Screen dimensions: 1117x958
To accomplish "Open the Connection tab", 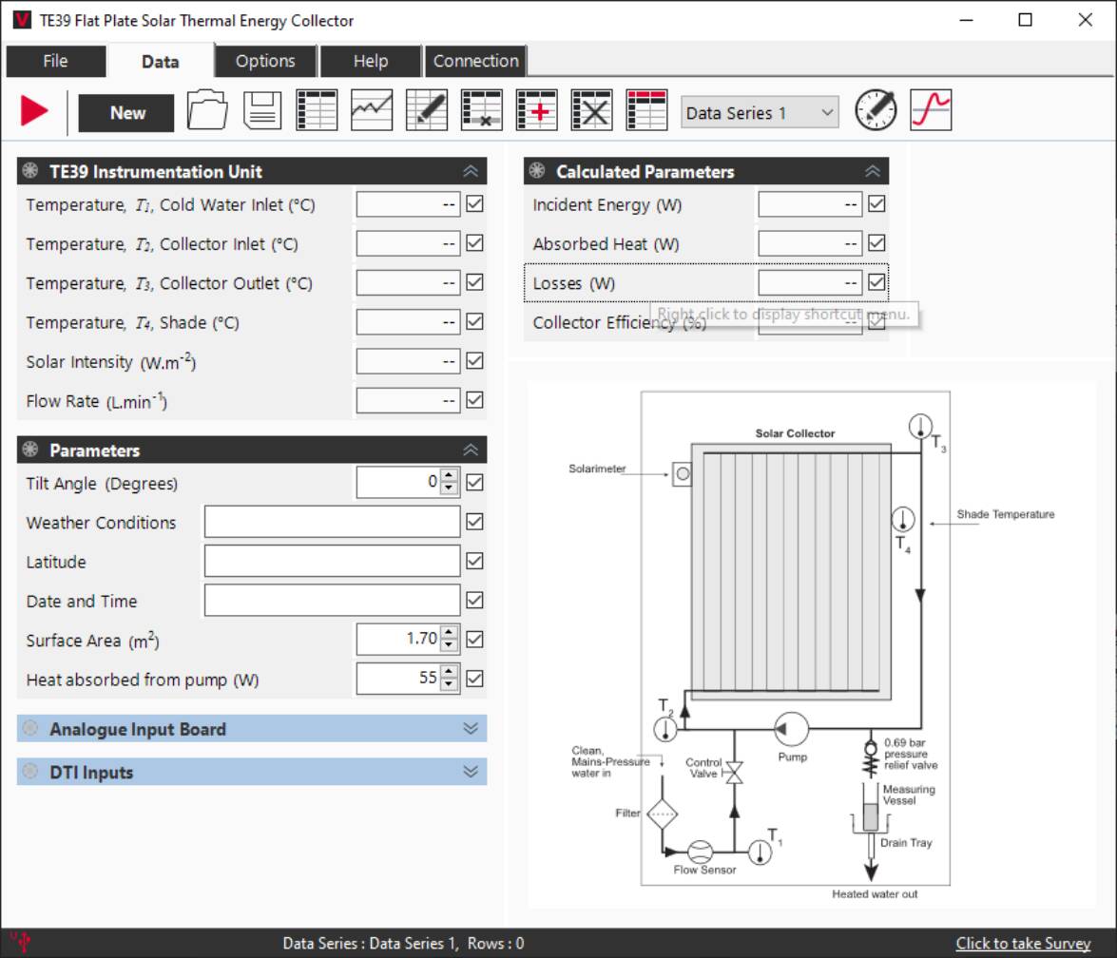I will point(475,61).
